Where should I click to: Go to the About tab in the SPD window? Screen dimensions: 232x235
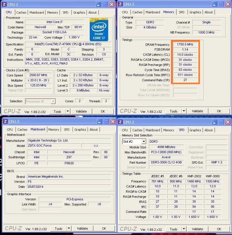point(209,130)
